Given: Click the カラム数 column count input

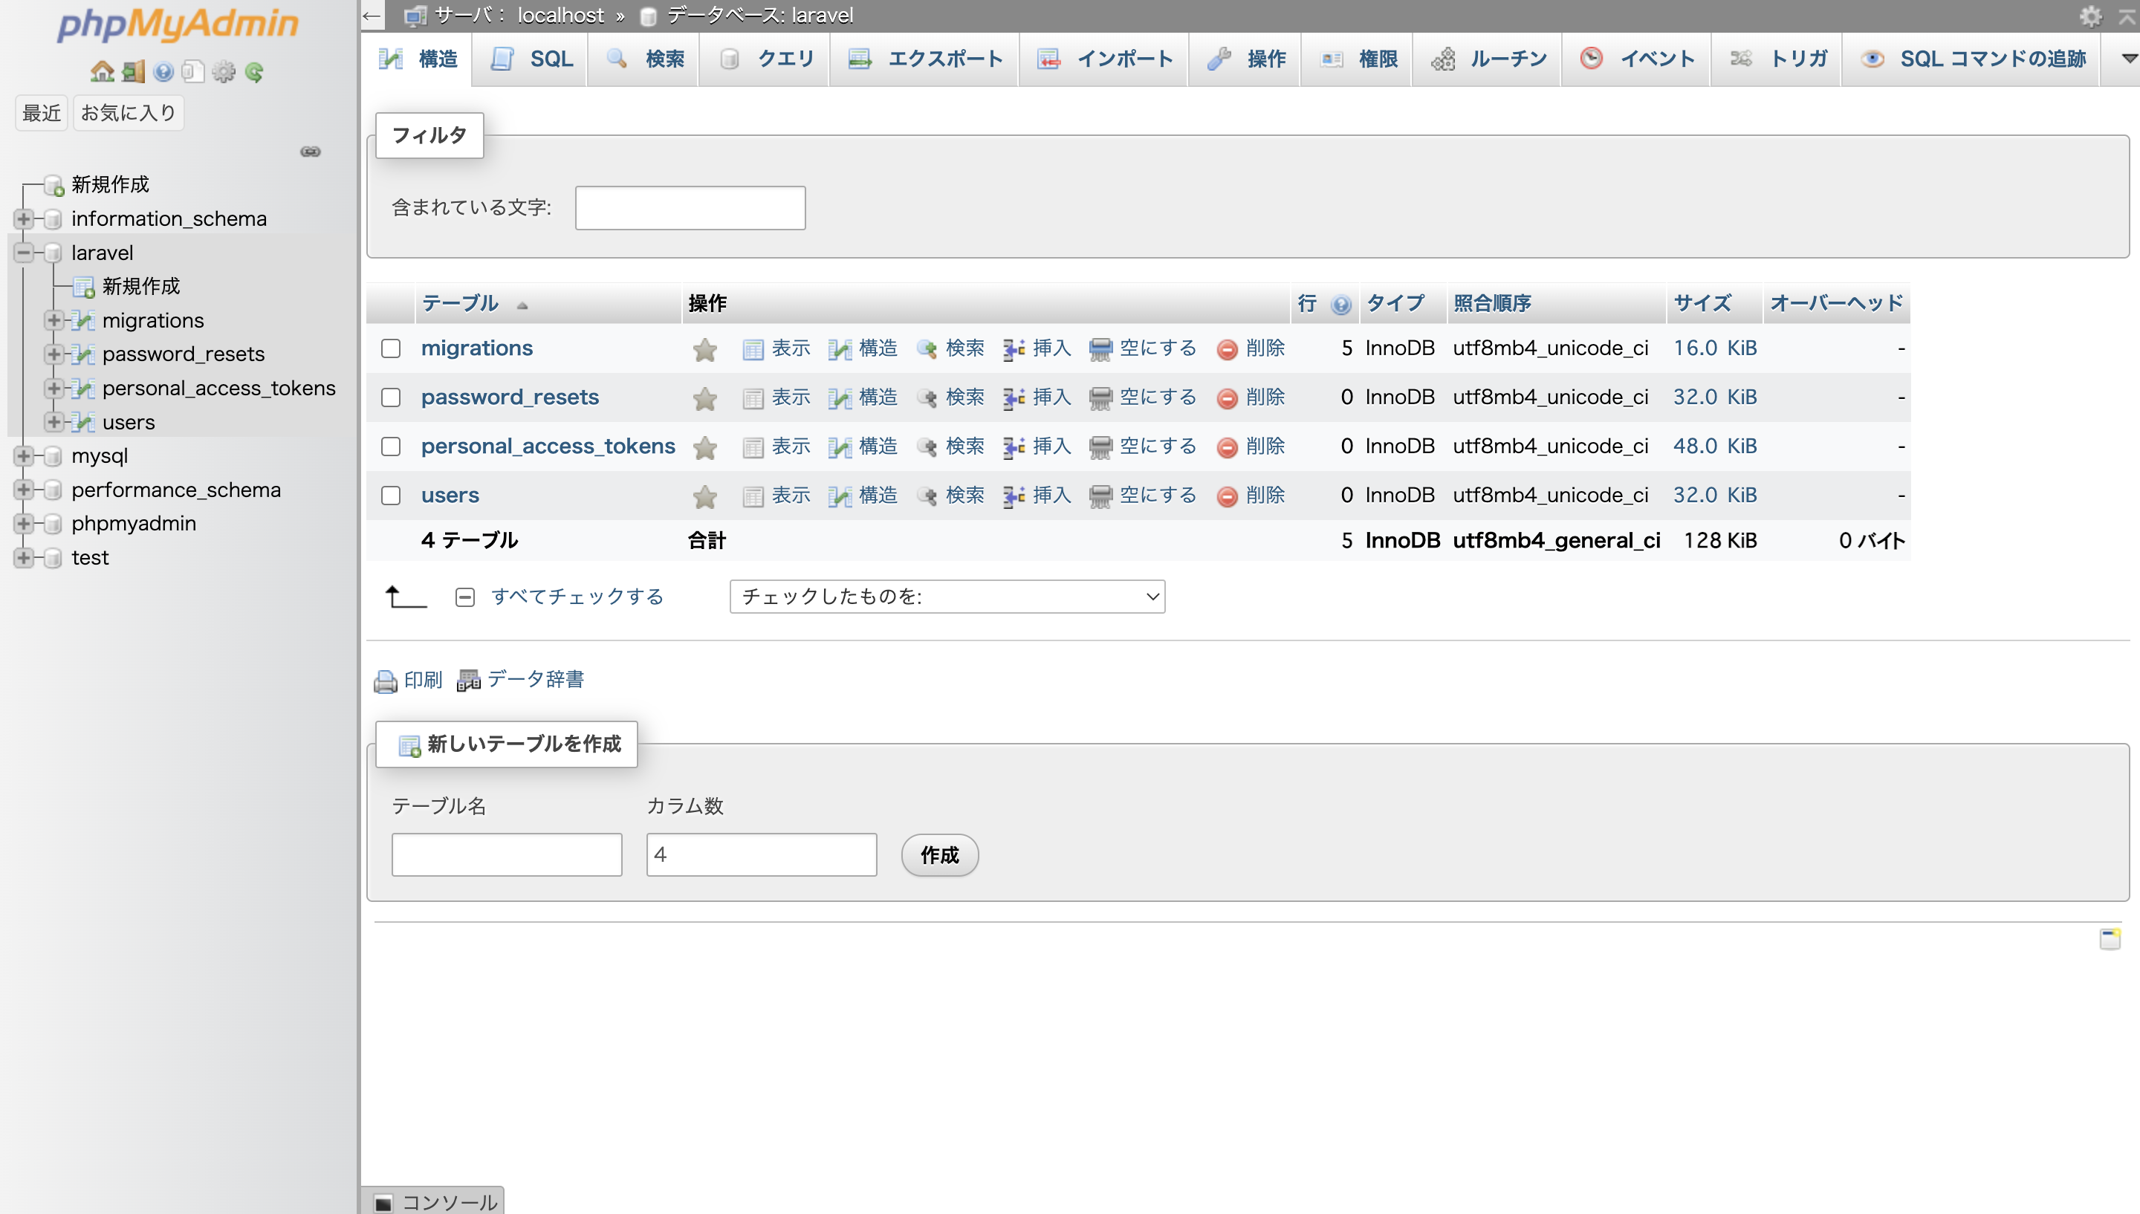Looking at the screenshot, I should pyautogui.click(x=761, y=854).
